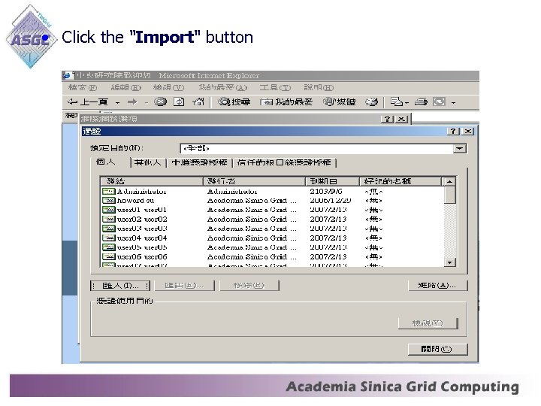Switch to the Intermediate Certification Authorities tab
Viewport: 541px width, 406px height.
[x=199, y=162]
